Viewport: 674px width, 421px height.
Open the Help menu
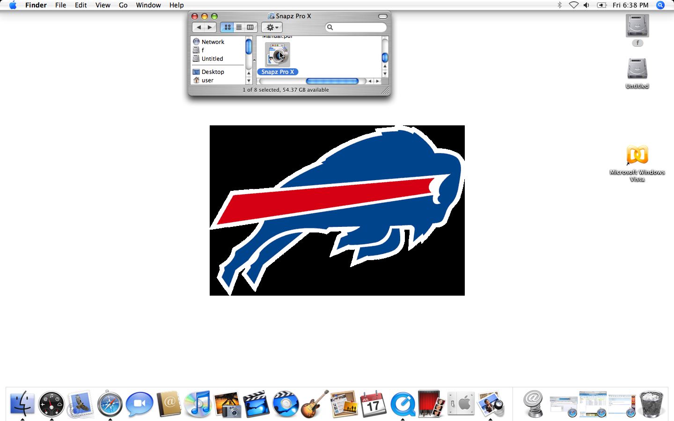[x=176, y=5]
